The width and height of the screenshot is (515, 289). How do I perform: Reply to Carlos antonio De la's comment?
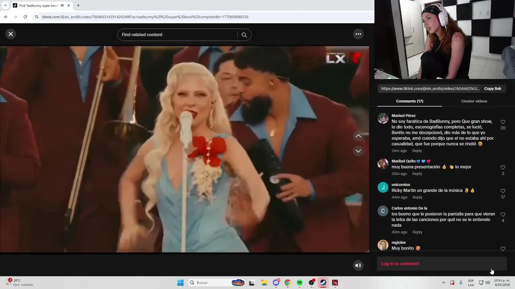click(x=417, y=232)
